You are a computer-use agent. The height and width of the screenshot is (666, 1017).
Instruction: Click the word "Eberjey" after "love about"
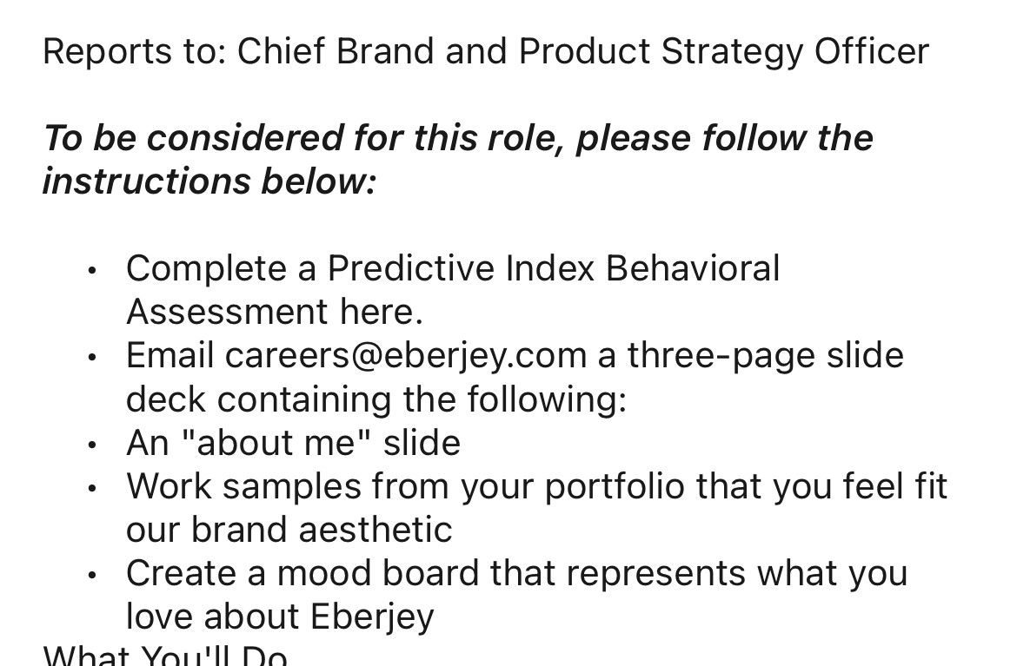pos(372,617)
